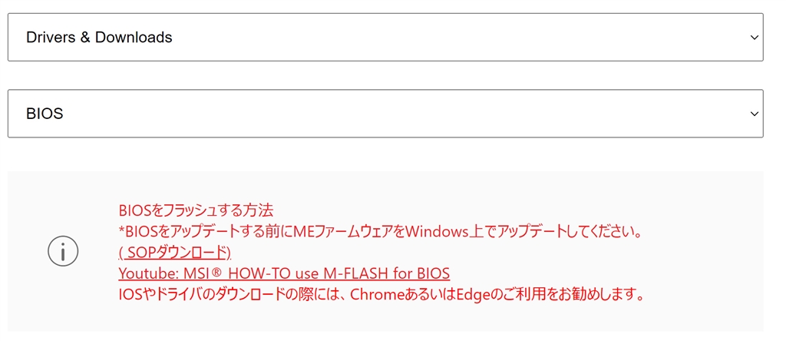Click the "BIOS" label in second dropdown
This screenshot has height=341, width=786.
tap(45, 114)
